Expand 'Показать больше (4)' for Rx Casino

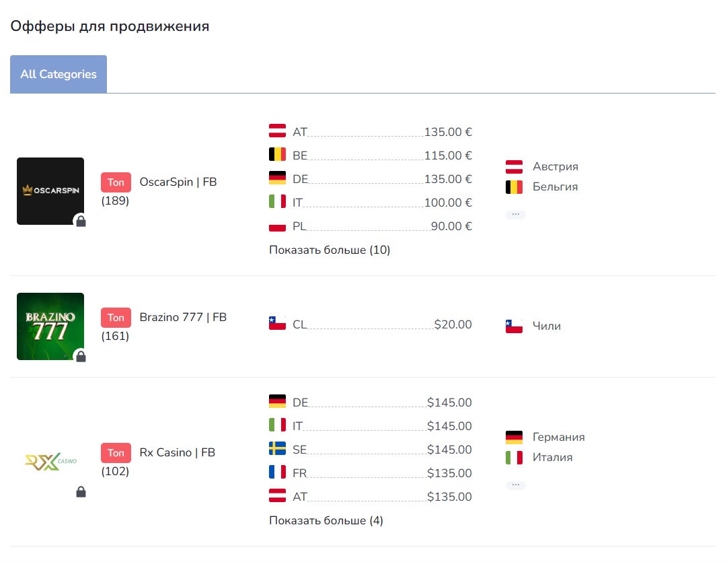pos(326,521)
